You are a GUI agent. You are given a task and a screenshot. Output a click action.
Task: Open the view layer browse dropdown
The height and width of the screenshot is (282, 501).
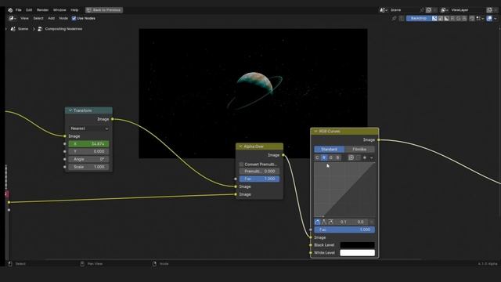[x=444, y=10]
